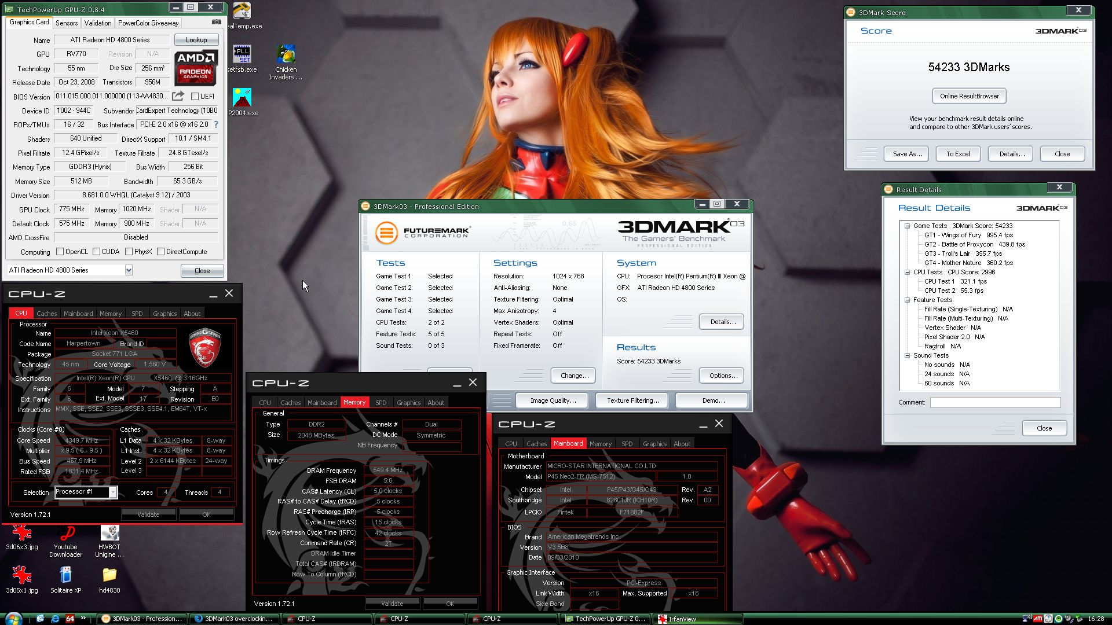Click the BIOS version share/export icon in GPU-Z
1112x625 pixels.
click(178, 95)
